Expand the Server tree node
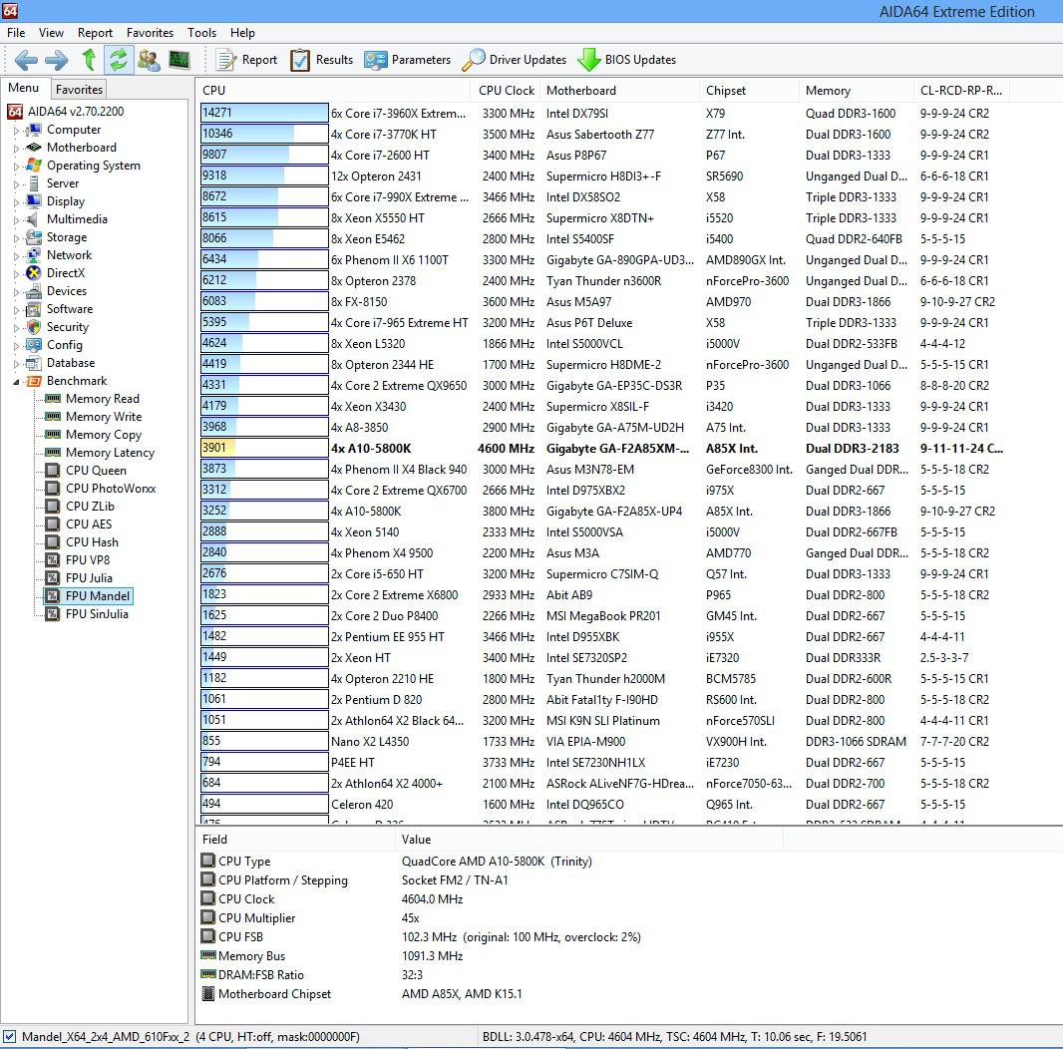The height and width of the screenshot is (1049, 1063). click(x=16, y=183)
